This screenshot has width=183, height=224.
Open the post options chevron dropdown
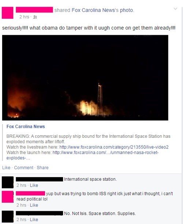pos(175,9)
